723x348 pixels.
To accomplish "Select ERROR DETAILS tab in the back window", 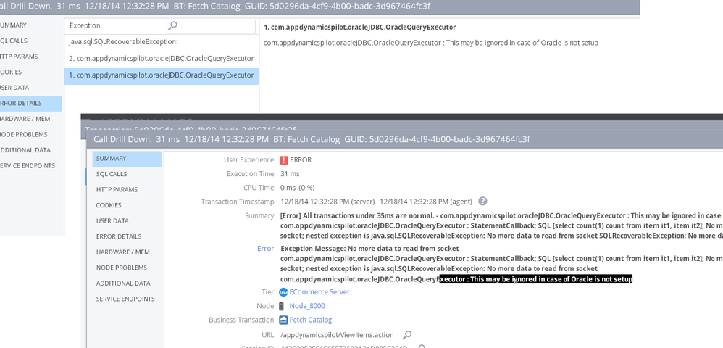I will click(x=30, y=104).
